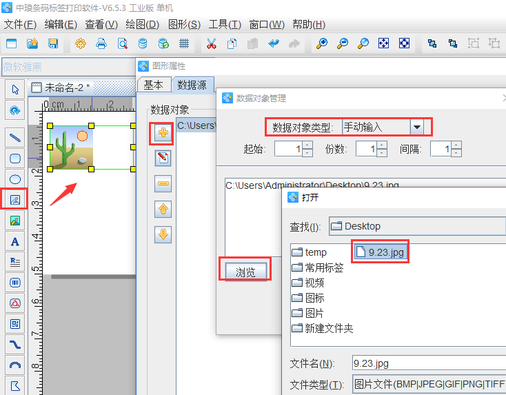Click the 文件名 filename input field
This screenshot has height=395, width=506.
[x=427, y=363]
